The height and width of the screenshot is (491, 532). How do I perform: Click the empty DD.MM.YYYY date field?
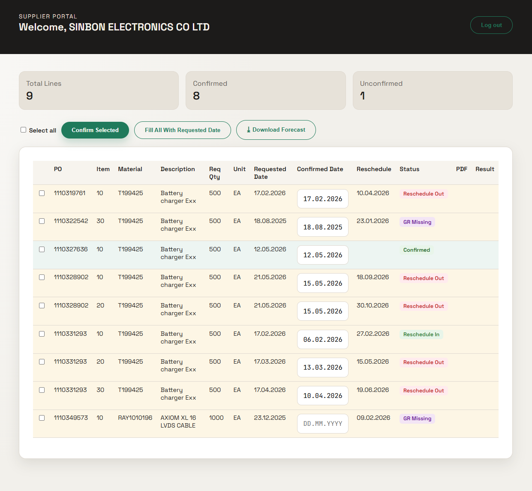coord(322,423)
